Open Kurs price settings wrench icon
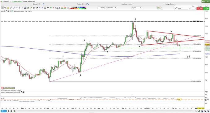The width and height of the screenshot is (210, 113). [x=5, y=11]
